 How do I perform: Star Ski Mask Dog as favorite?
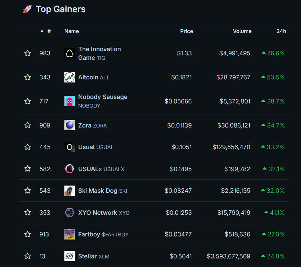click(x=28, y=191)
